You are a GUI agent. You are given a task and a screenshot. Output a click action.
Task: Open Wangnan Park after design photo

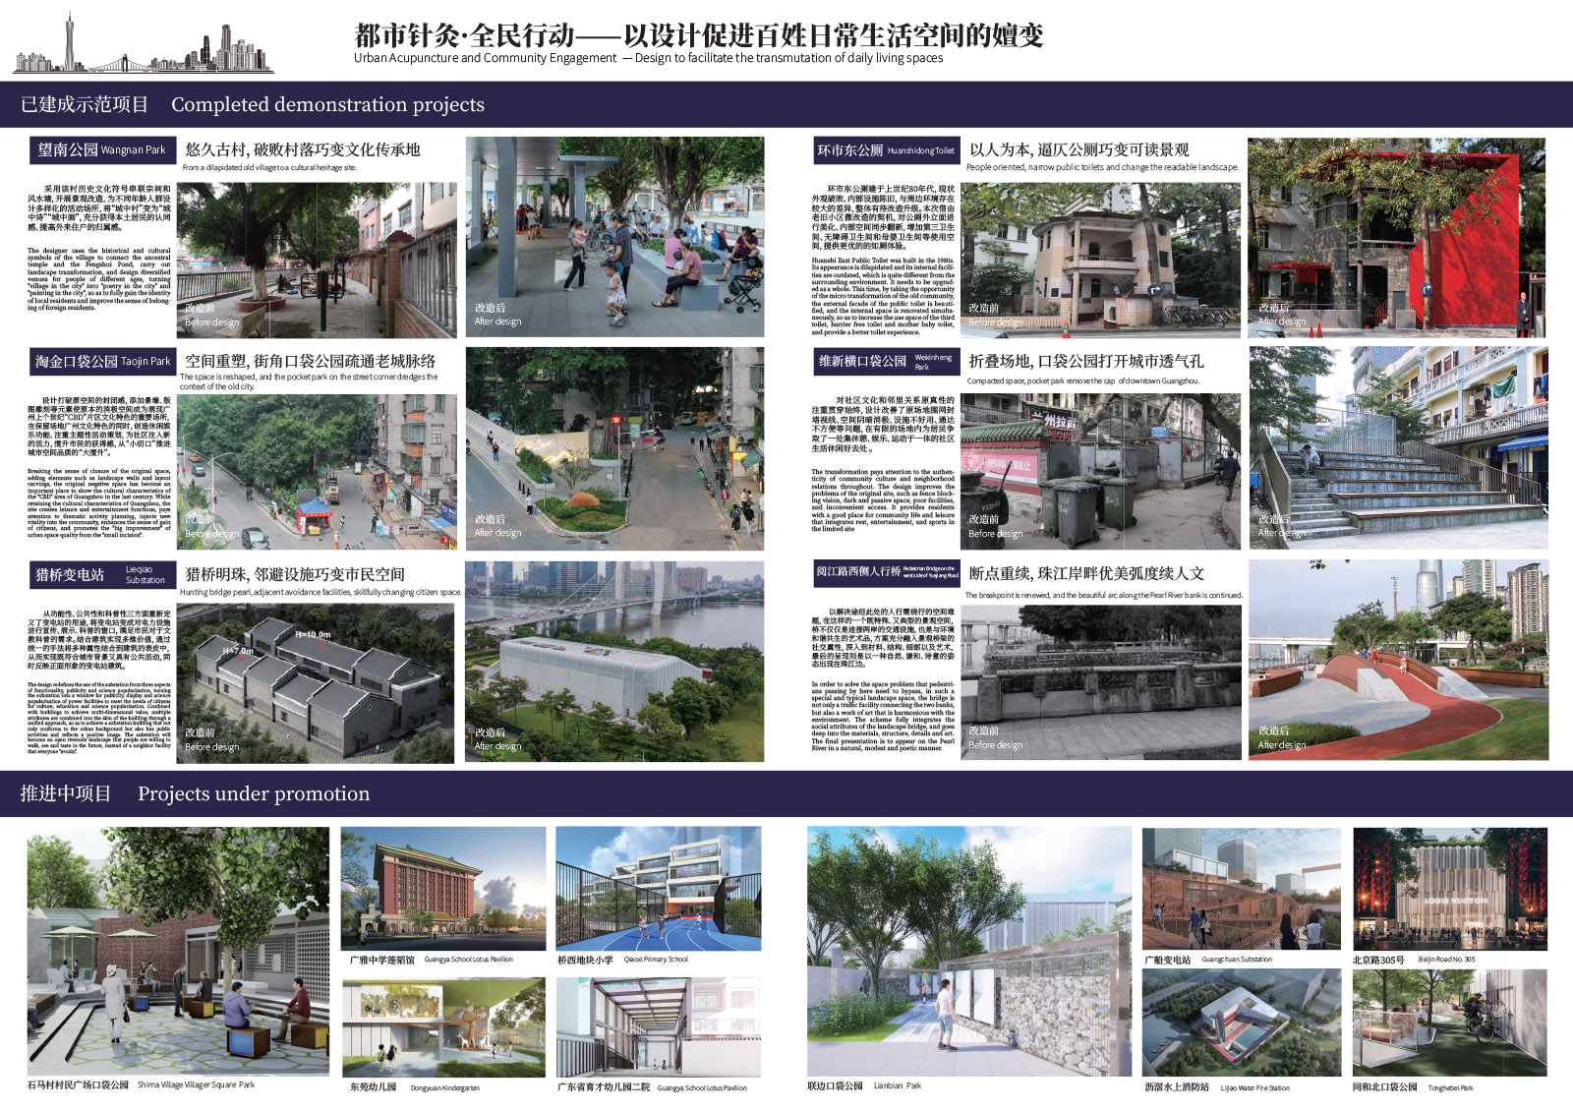pyautogui.click(x=614, y=237)
